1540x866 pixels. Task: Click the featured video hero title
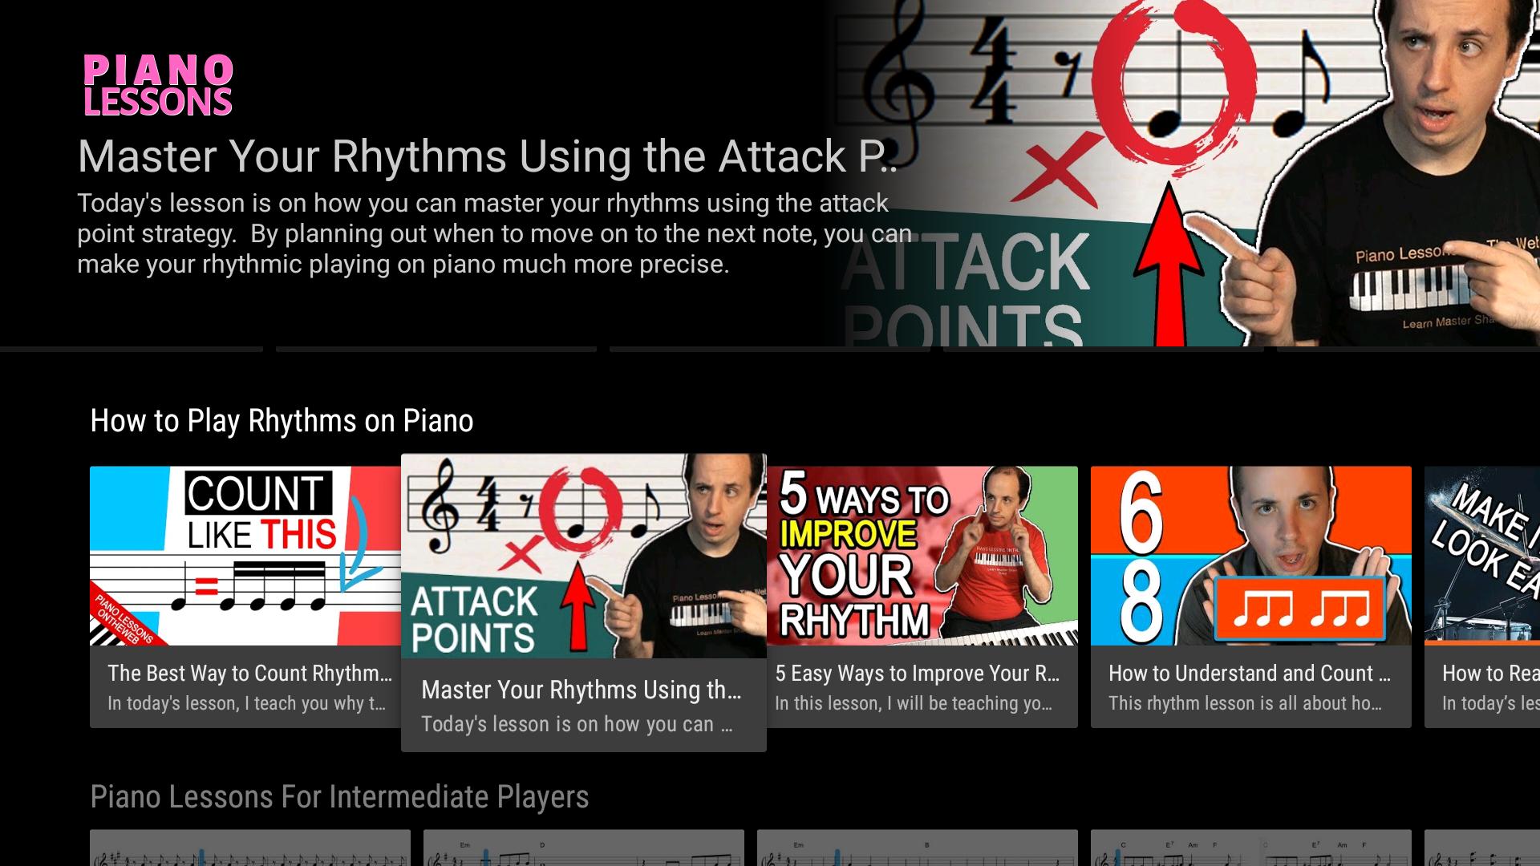click(487, 156)
